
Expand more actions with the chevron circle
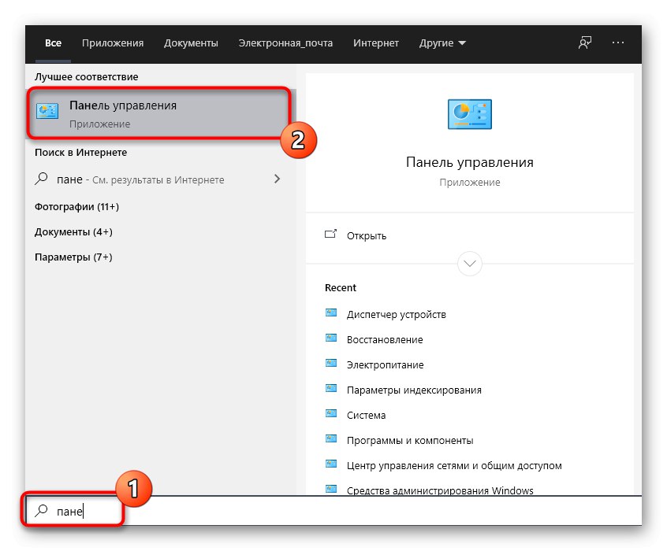[x=470, y=263]
